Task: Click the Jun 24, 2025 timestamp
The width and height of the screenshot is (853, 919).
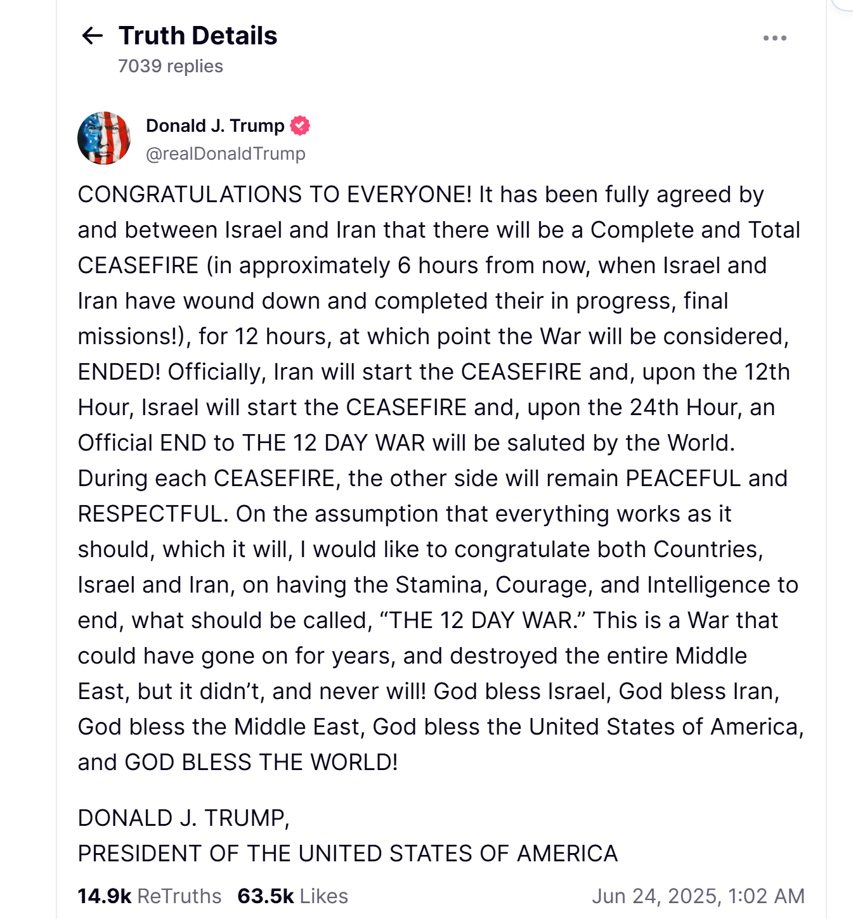Action: 698,896
